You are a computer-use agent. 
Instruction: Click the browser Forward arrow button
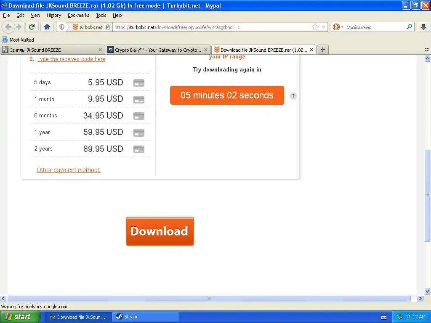click(19, 27)
